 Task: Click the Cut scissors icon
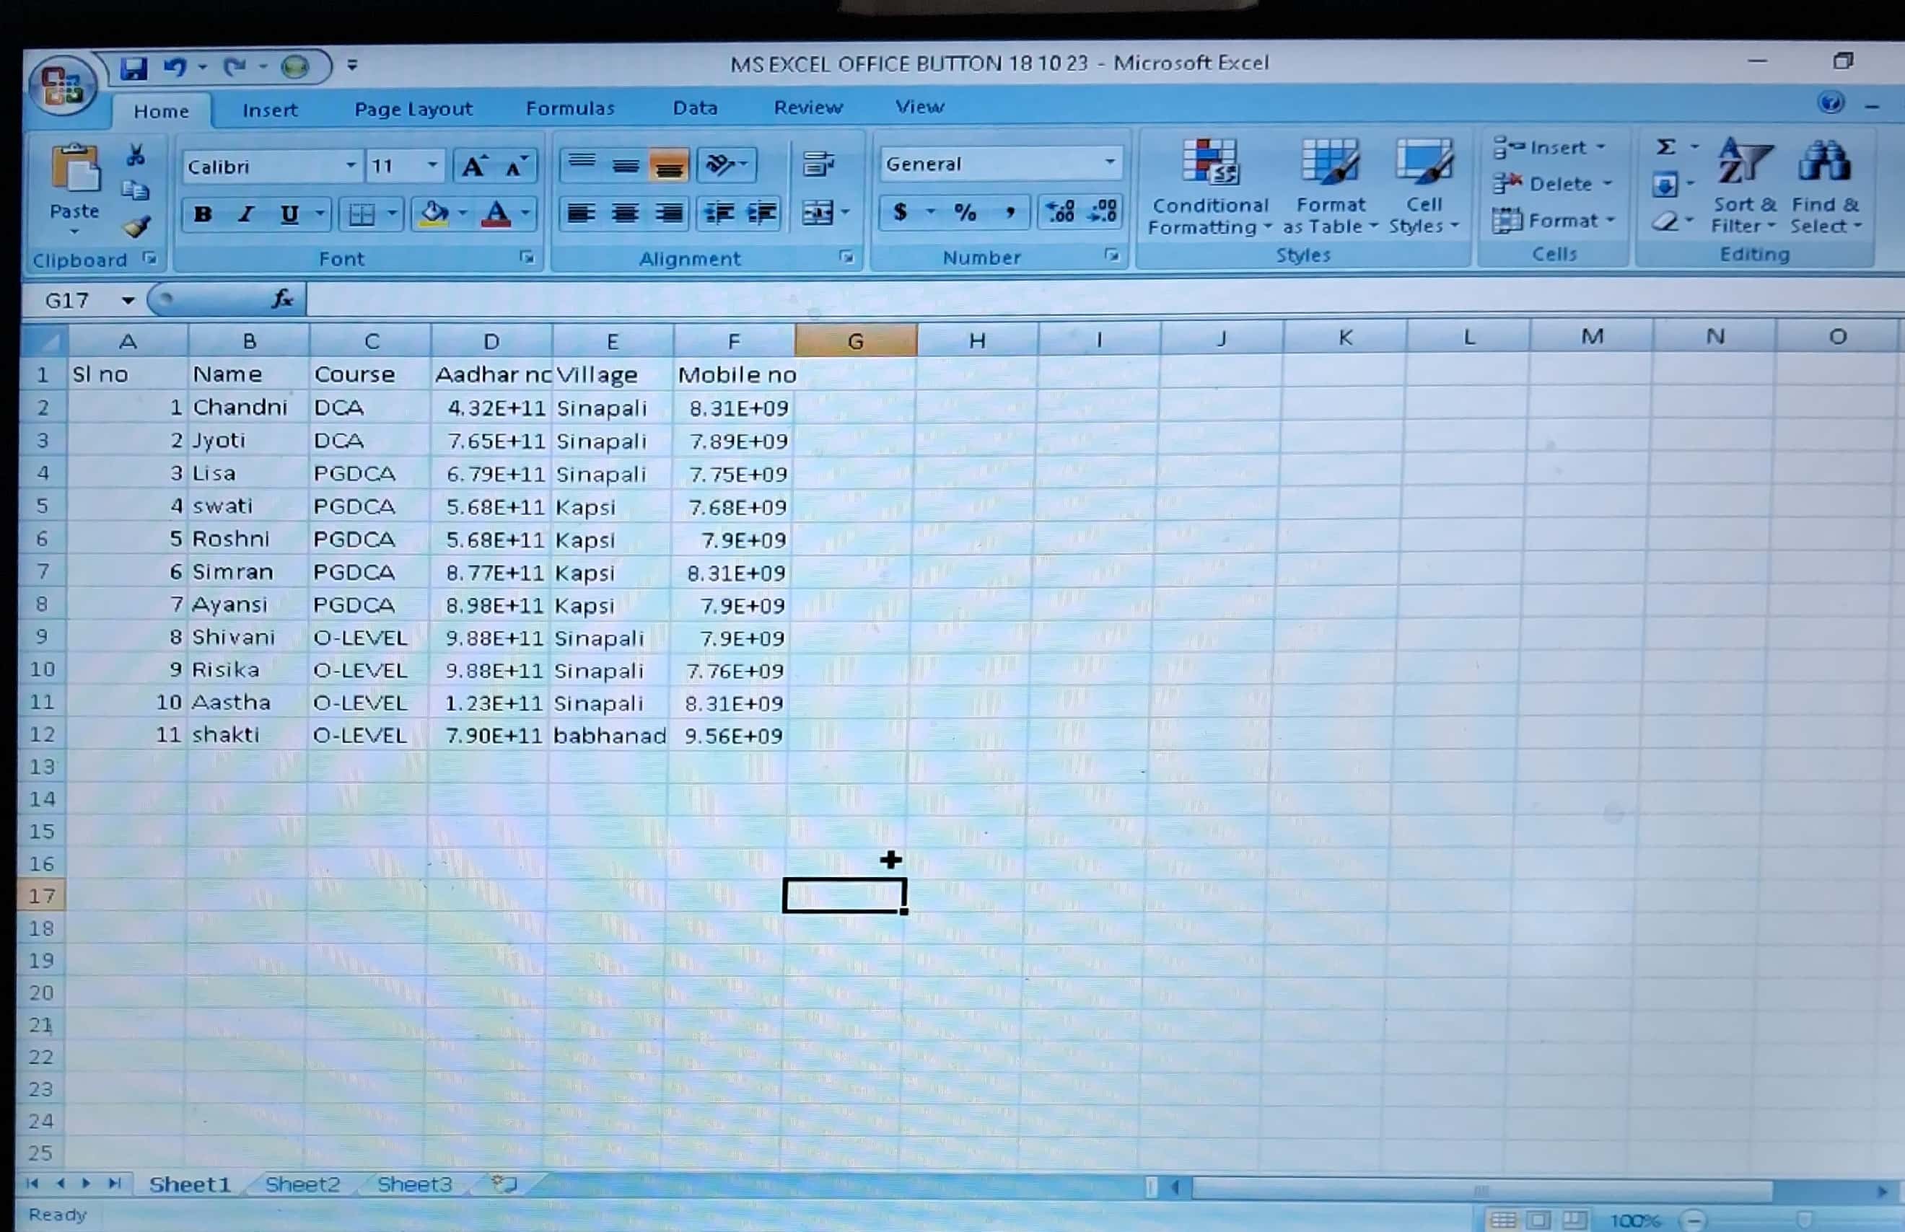135,155
